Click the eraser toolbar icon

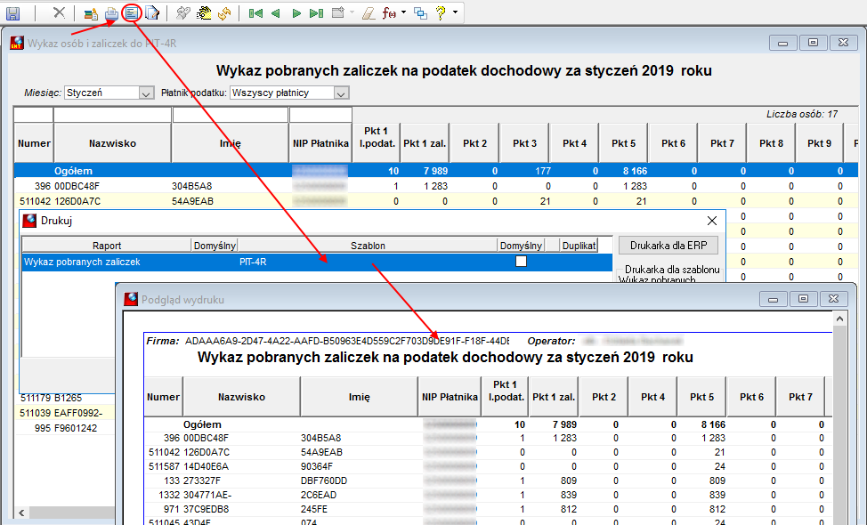click(369, 13)
